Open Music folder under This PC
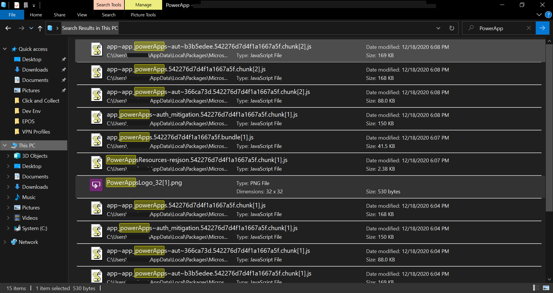 click(29, 197)
